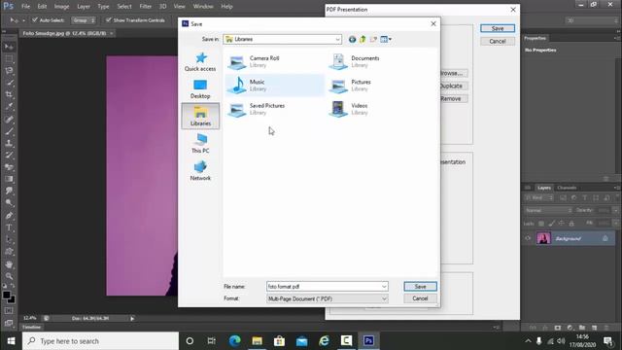This screenshot has height=350, width=622.
Task: Open the Layer menu
Action: point(84,7)
